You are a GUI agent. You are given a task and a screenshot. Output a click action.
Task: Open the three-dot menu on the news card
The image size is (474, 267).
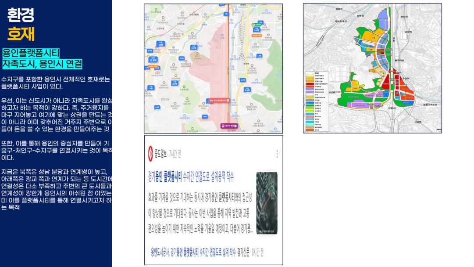click(x=277, y=154)
